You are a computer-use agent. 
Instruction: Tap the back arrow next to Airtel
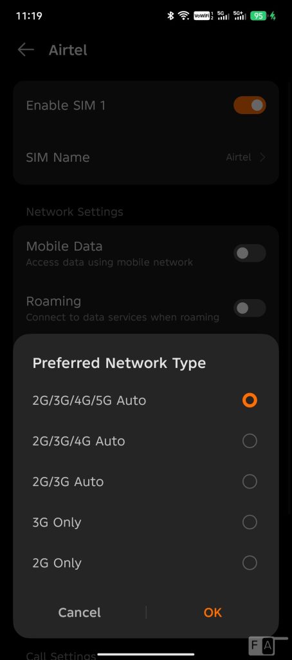click(26, 50)
